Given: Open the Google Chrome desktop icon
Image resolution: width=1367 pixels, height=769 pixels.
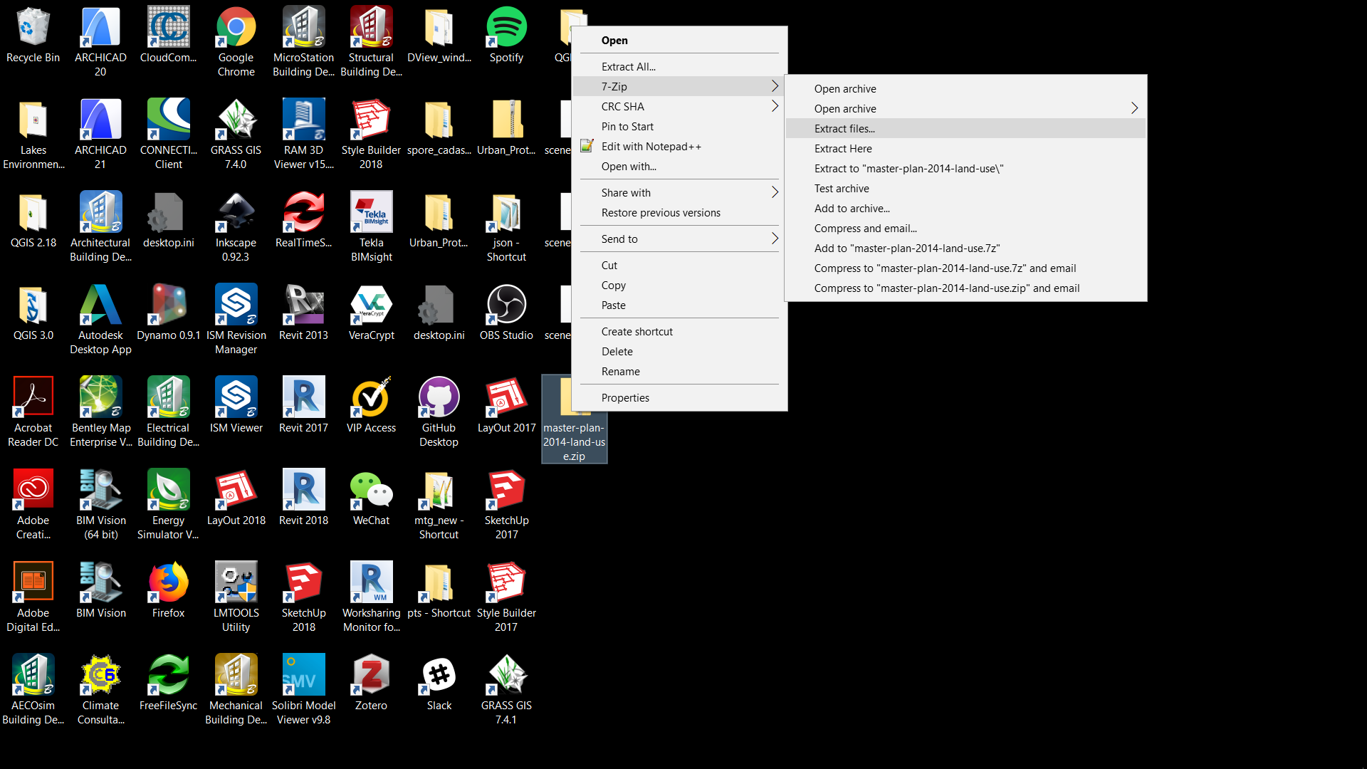Looking at the screenshot, I should click(x=236, y=29).
